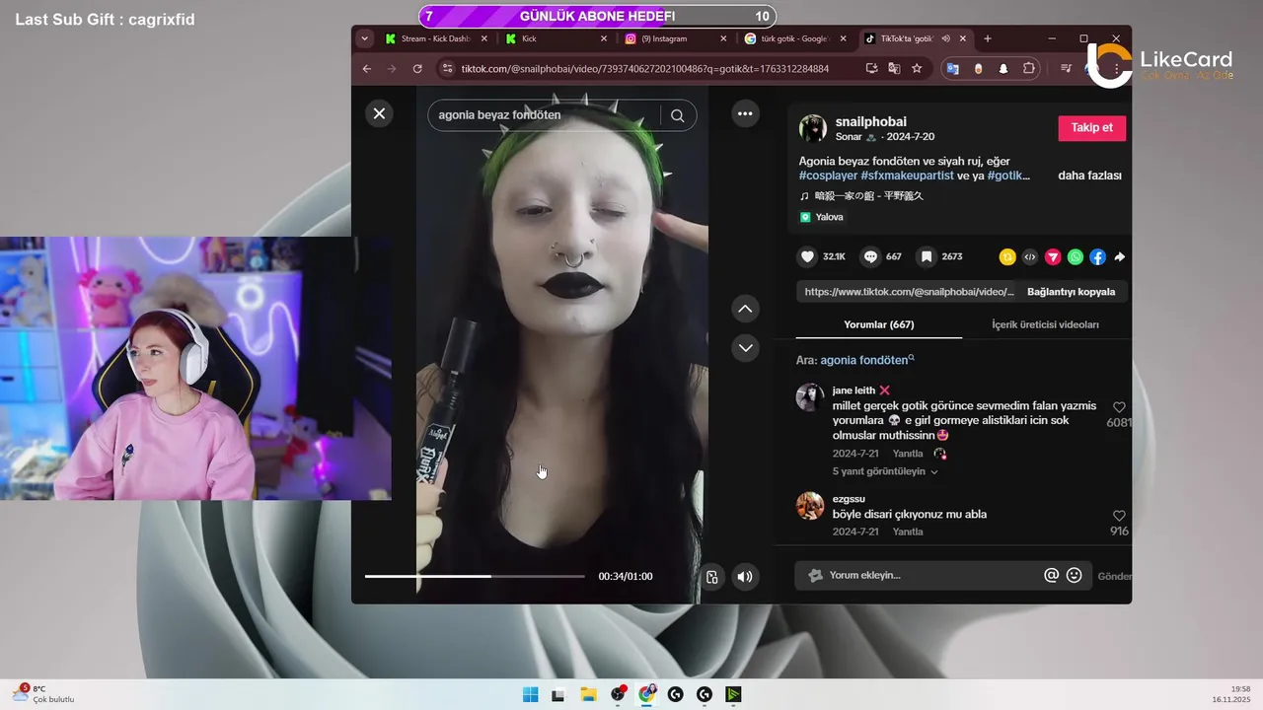Click the search magnifier in video search box

click(678, 115)
